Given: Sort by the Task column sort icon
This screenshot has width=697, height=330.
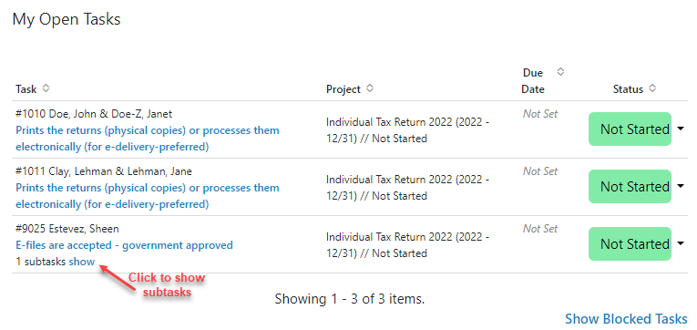Looking at the screenshot, I should tap(46, 88).
